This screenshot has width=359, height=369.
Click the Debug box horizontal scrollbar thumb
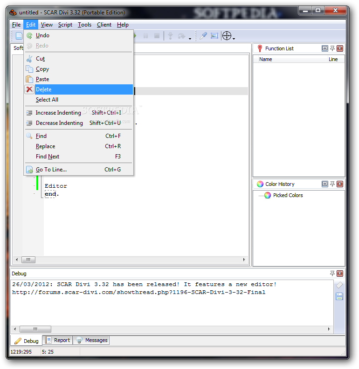click(35, 329)
